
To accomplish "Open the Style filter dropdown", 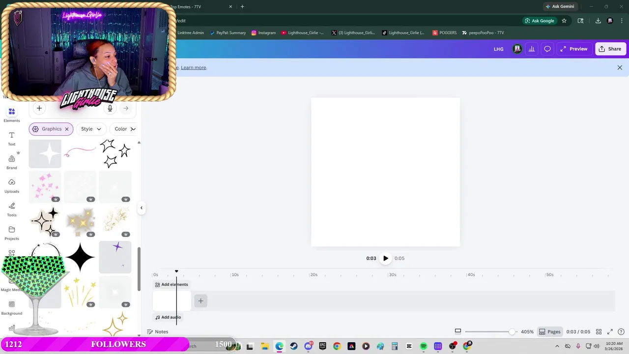I will tap(91, 129).
